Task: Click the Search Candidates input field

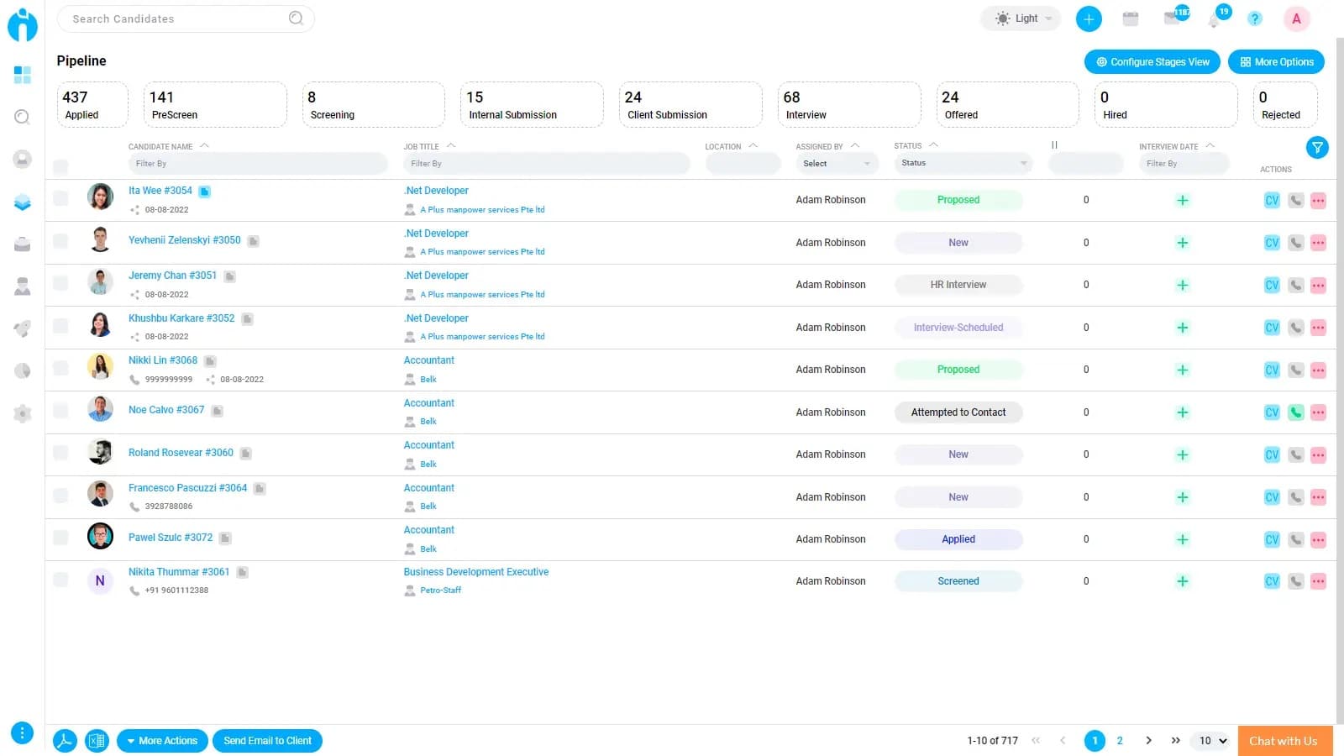Action: 178,18
